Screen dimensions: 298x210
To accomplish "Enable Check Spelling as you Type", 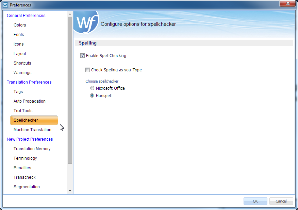I will pos(87,70).
